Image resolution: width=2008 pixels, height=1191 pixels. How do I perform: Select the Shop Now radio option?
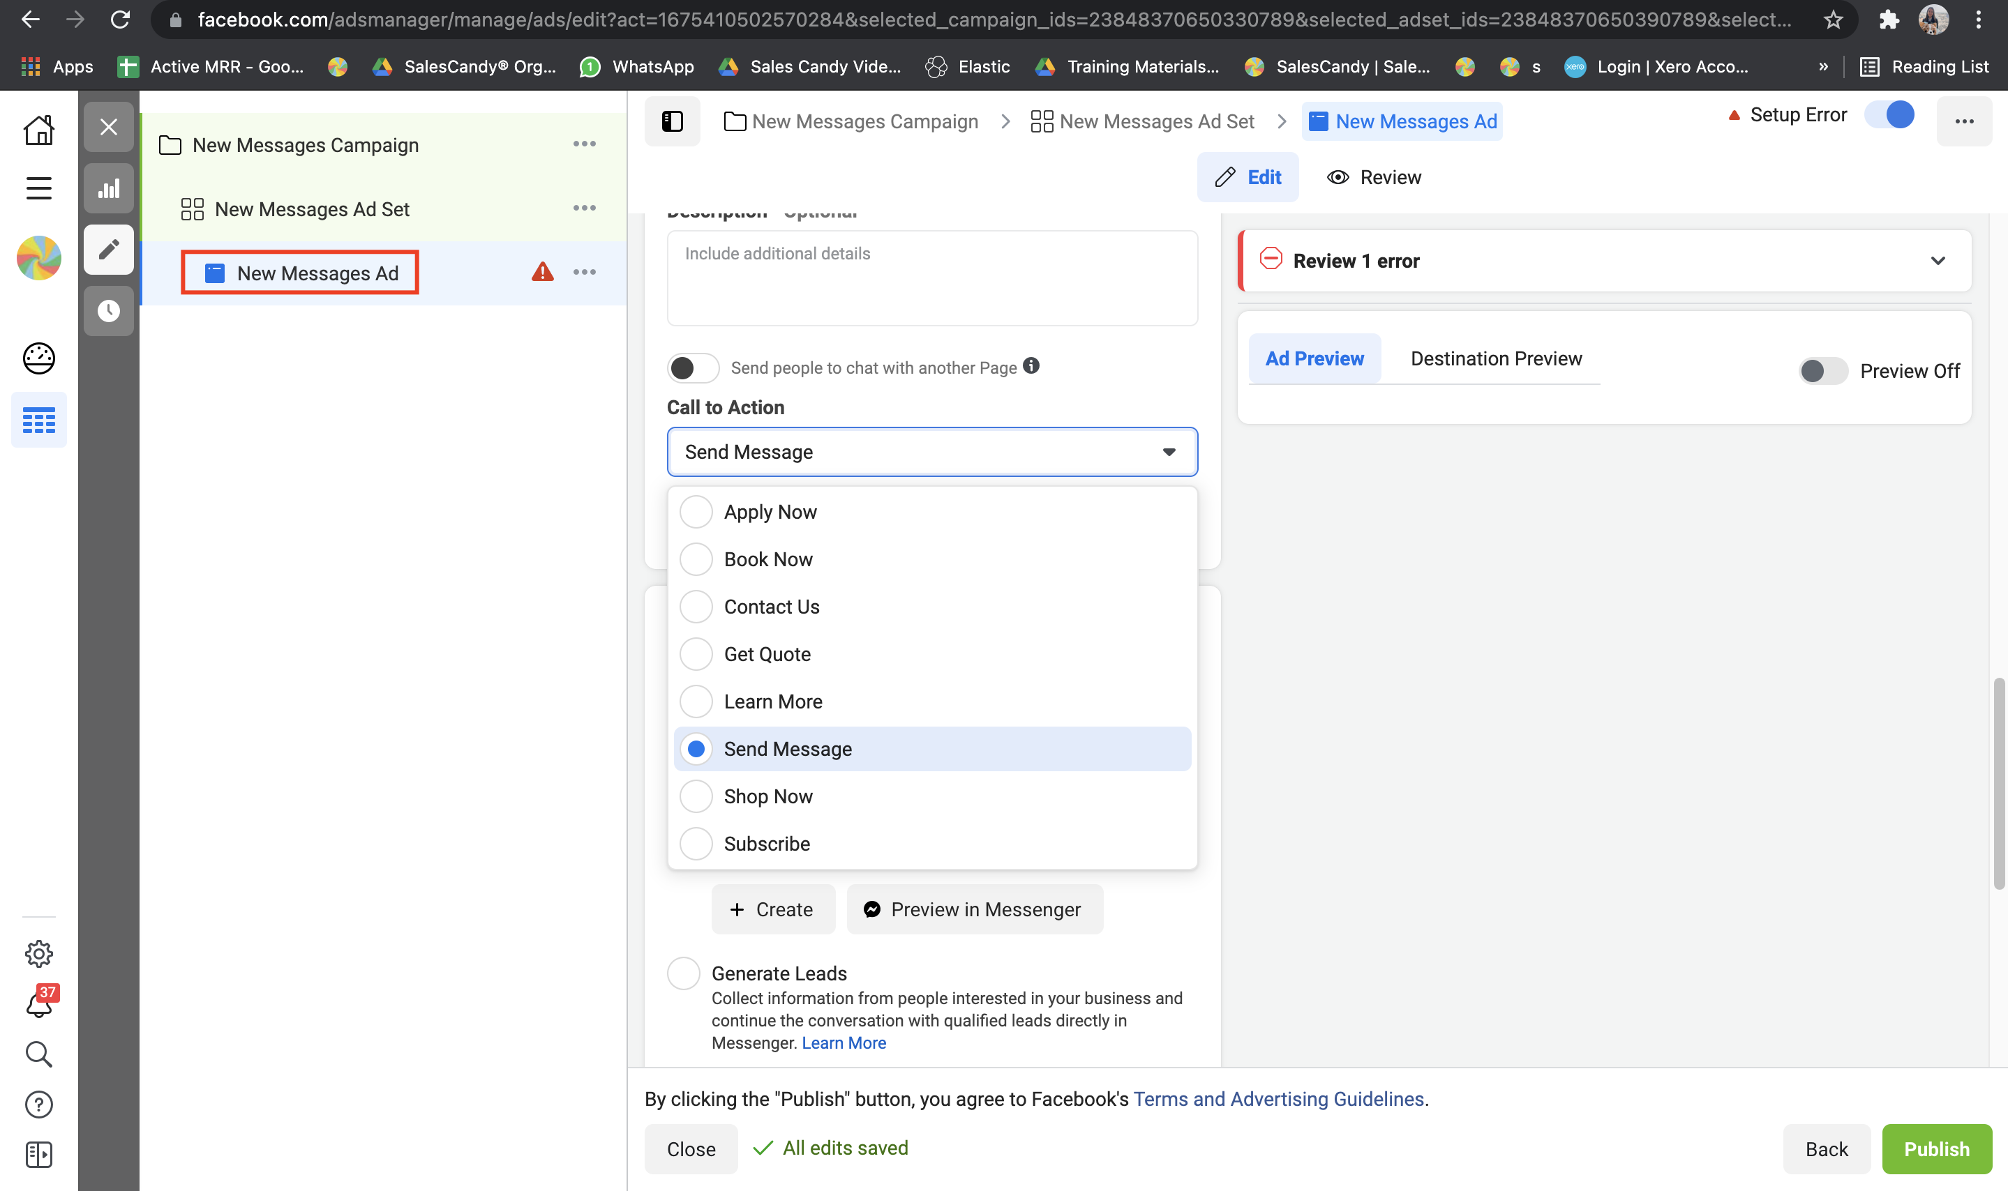point(696,796)
